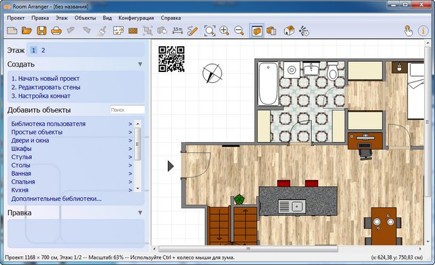The image size is (435, 265).
Task: Select the dining table with plates
Action: tap(383, 226)
